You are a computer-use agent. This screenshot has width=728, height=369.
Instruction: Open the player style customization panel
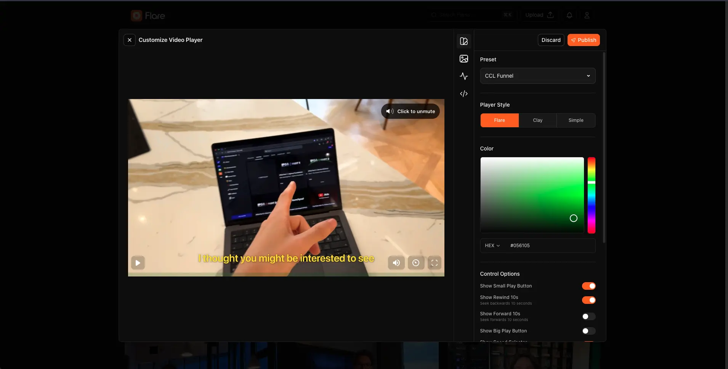tap(464, 41)
